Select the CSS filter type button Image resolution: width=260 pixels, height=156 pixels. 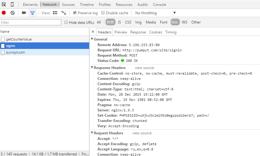(128, 22)
